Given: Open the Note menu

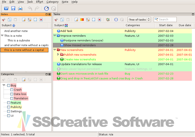Looking at the screenshot, I should (65, 2).
